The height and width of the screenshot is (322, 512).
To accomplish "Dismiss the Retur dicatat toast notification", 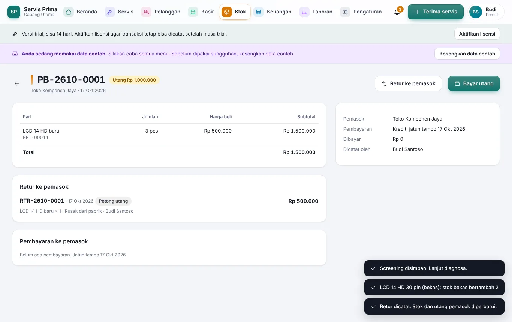I will tap(434, 306).
